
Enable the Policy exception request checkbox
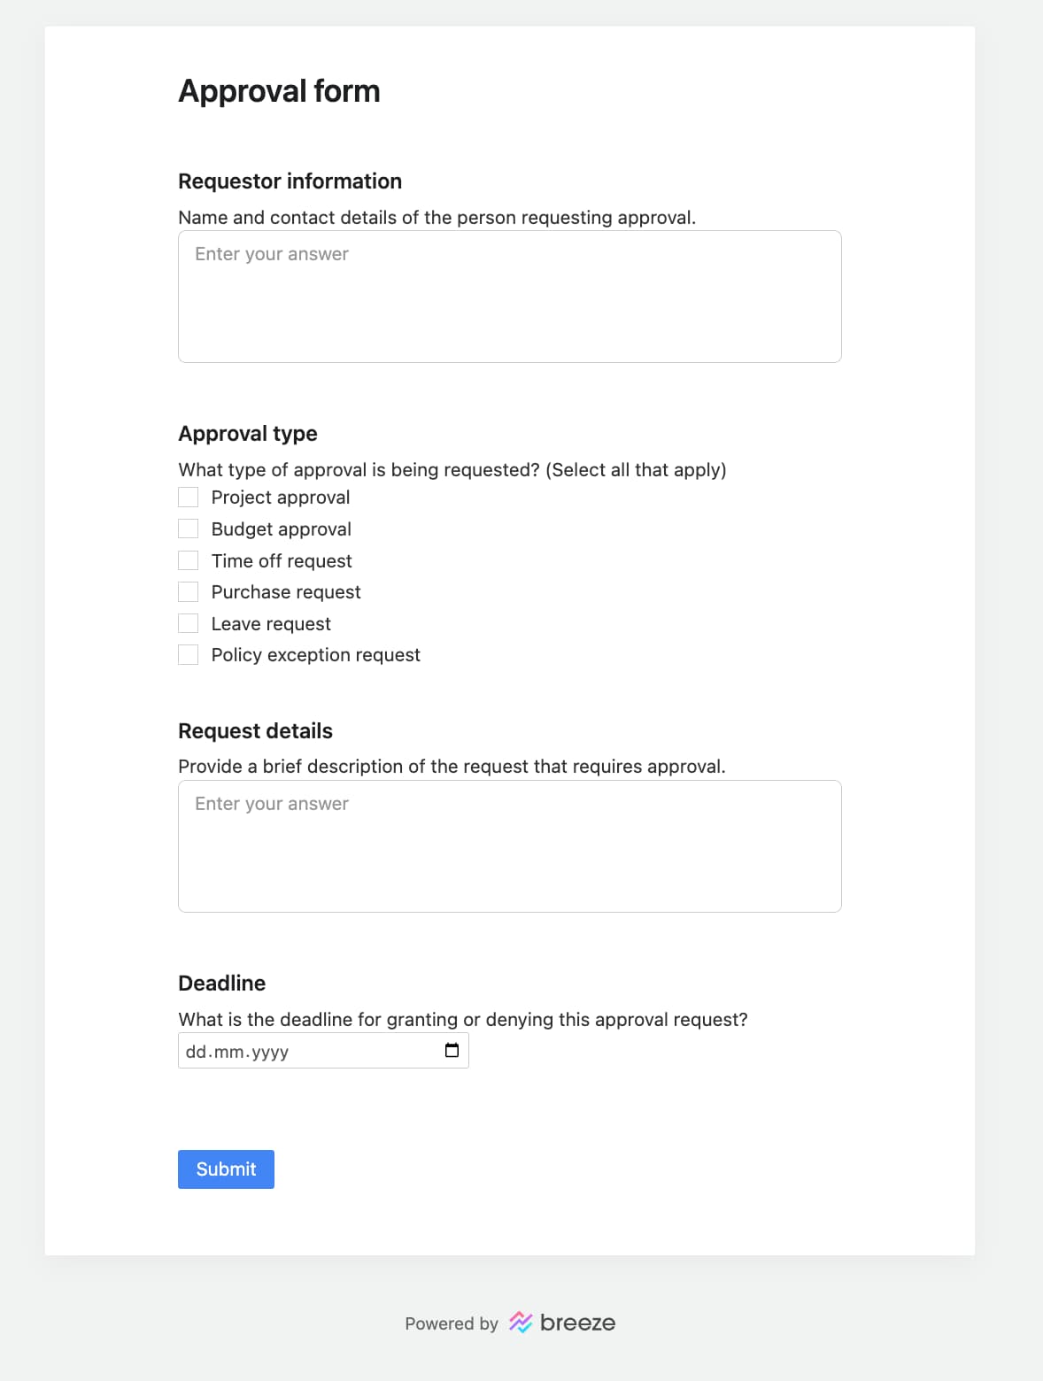(188, 654)
